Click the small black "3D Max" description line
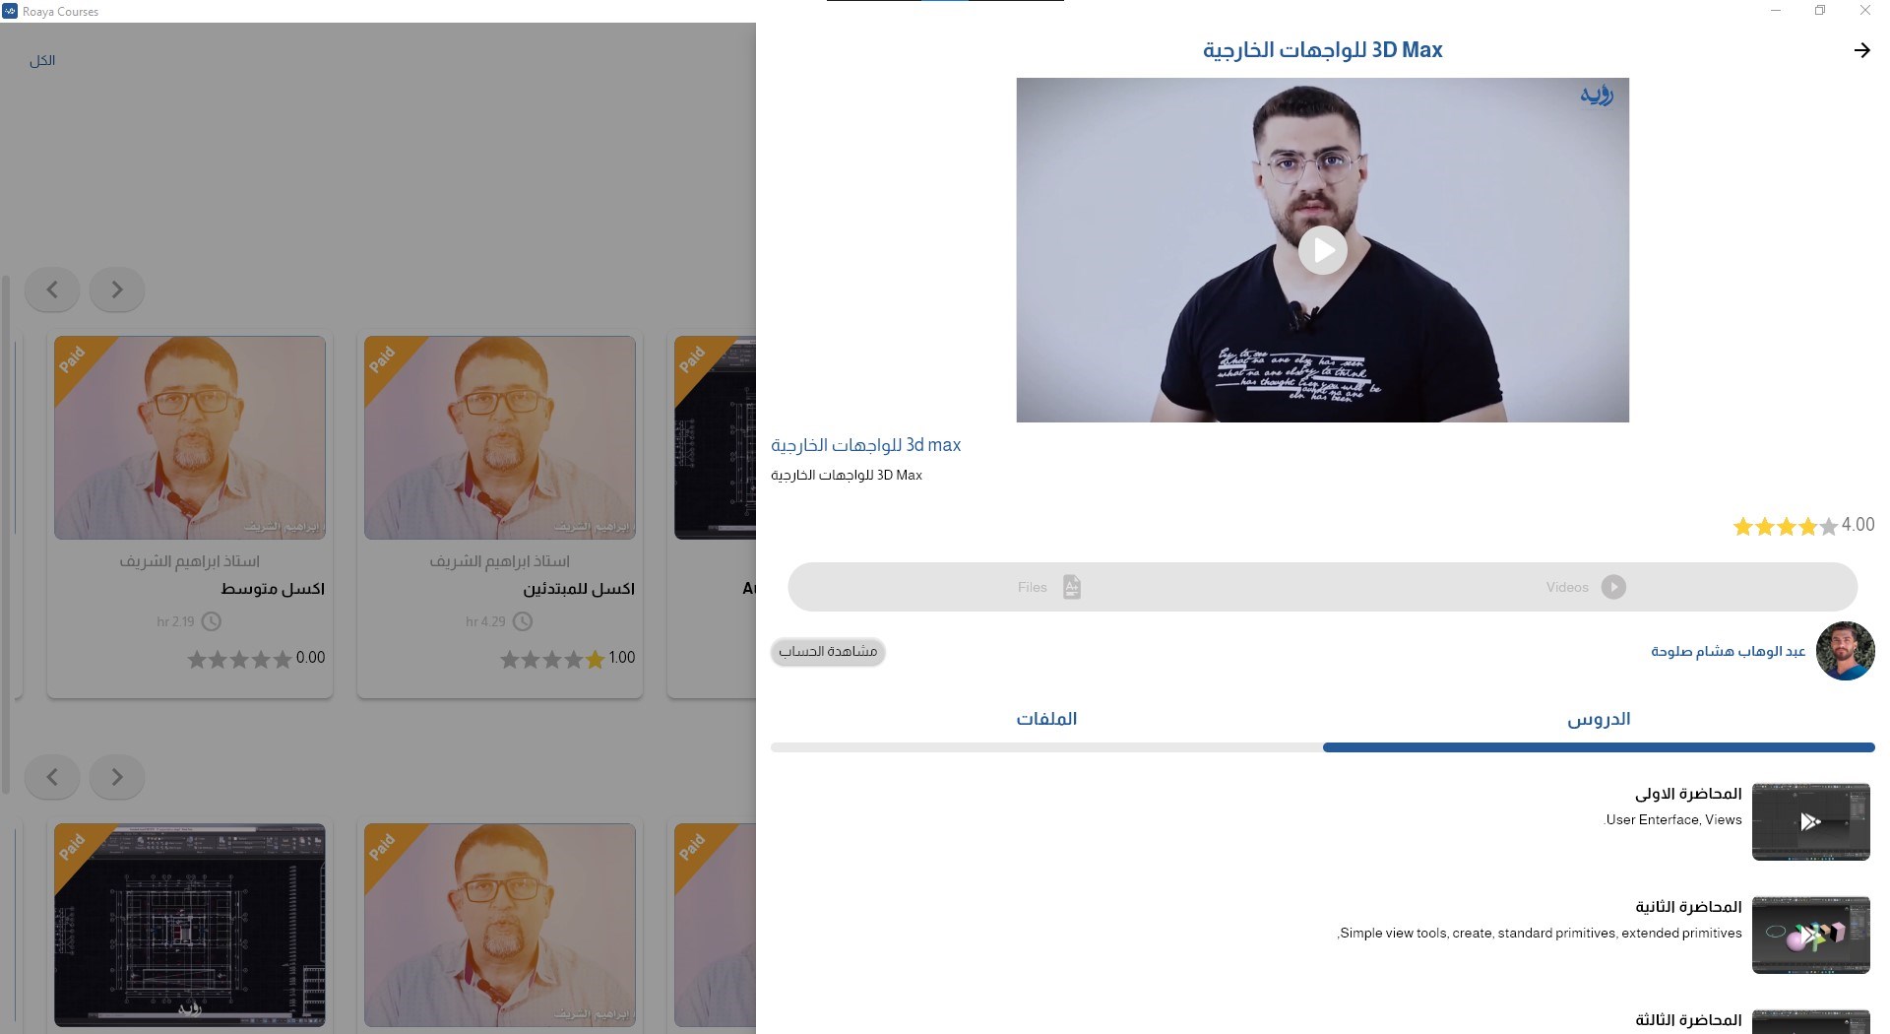Image resolution: width=1890 pixels, height=1034 pixels. pos(847,475)
